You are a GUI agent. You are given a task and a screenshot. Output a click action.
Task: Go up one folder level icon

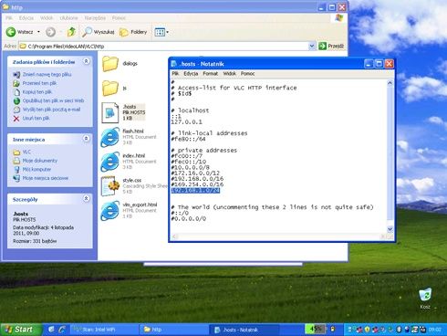tap(71, 32)
